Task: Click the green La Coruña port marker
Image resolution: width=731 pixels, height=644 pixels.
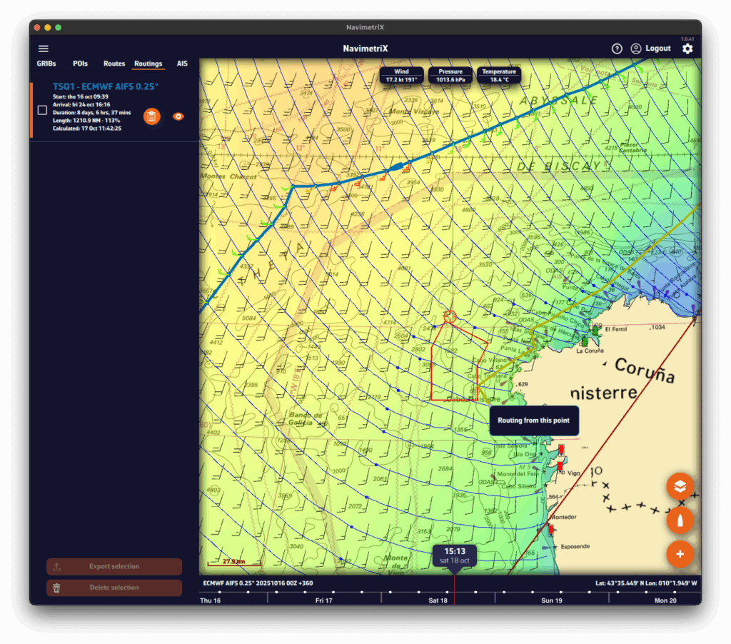Action: tap(595, 331)
